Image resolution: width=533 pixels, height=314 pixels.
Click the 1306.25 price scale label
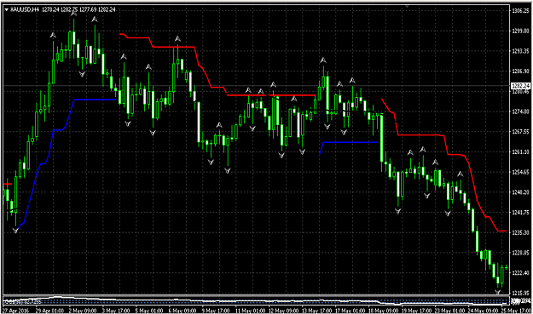520,11
